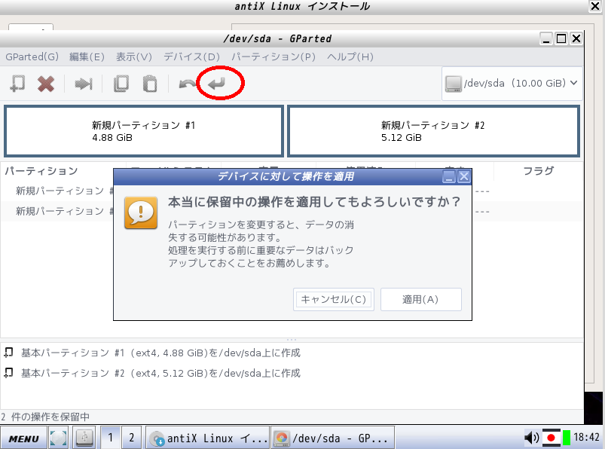
Task: Open the 編集(E) menu
Action: [87, 57]
